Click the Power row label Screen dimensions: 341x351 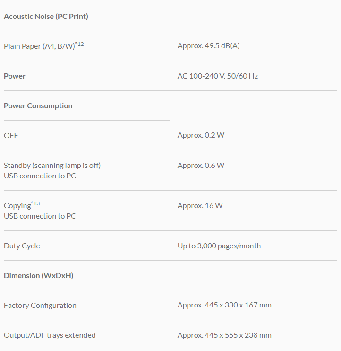[15, 76]
